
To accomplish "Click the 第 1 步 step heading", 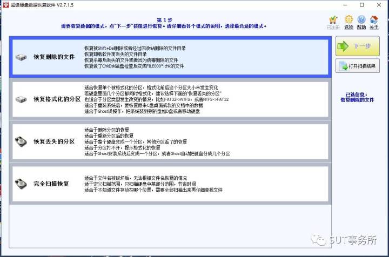I will [x=164, y=20].
